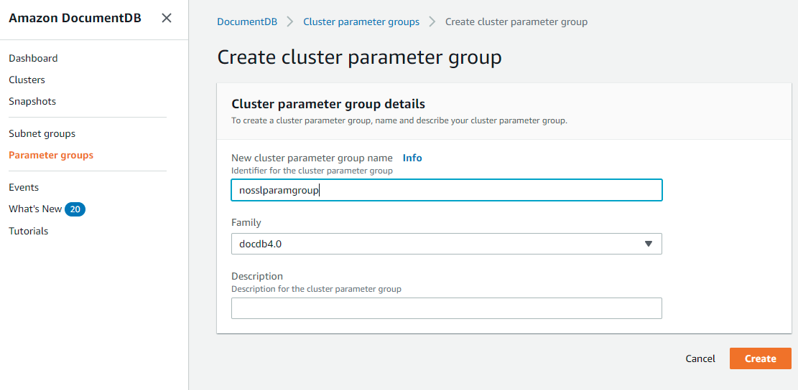Open What's New in the sidebar
Screen dimensions: 798x390
[x=35, y=209]
